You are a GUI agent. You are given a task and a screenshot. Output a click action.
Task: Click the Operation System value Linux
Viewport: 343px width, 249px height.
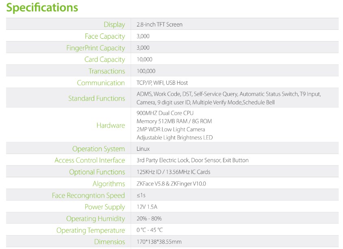(143, 149)
